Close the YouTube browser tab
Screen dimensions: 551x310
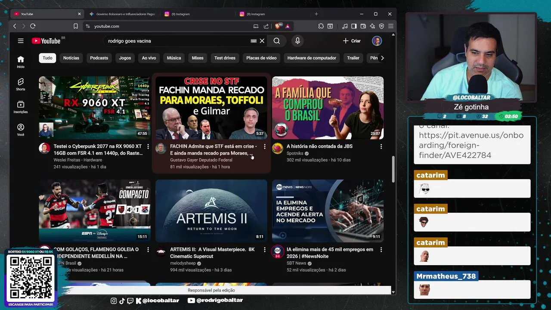pos(79,14)
